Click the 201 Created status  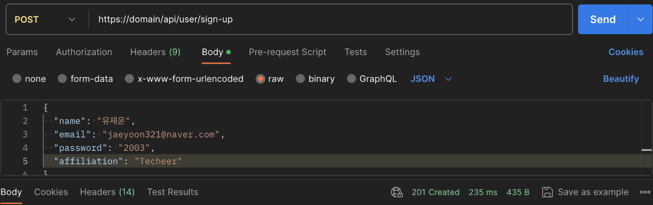coord(435,192)
